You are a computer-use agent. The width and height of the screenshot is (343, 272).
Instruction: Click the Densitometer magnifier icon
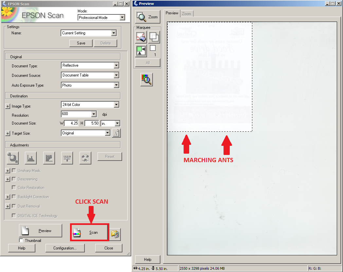(147, 79)
